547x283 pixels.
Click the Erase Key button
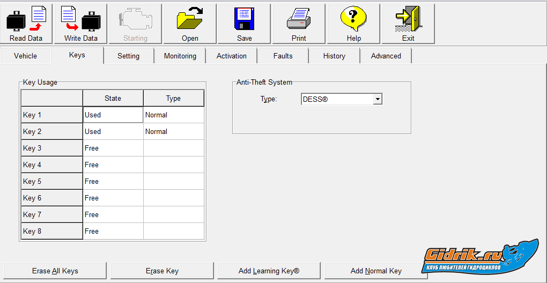[162, 271]
